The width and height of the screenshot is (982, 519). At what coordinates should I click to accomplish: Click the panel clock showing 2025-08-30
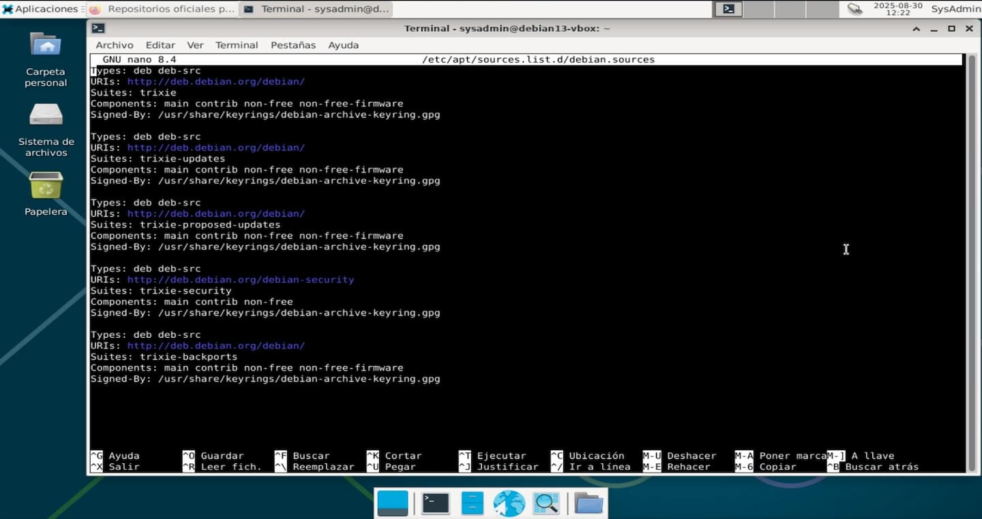(897, 9)
